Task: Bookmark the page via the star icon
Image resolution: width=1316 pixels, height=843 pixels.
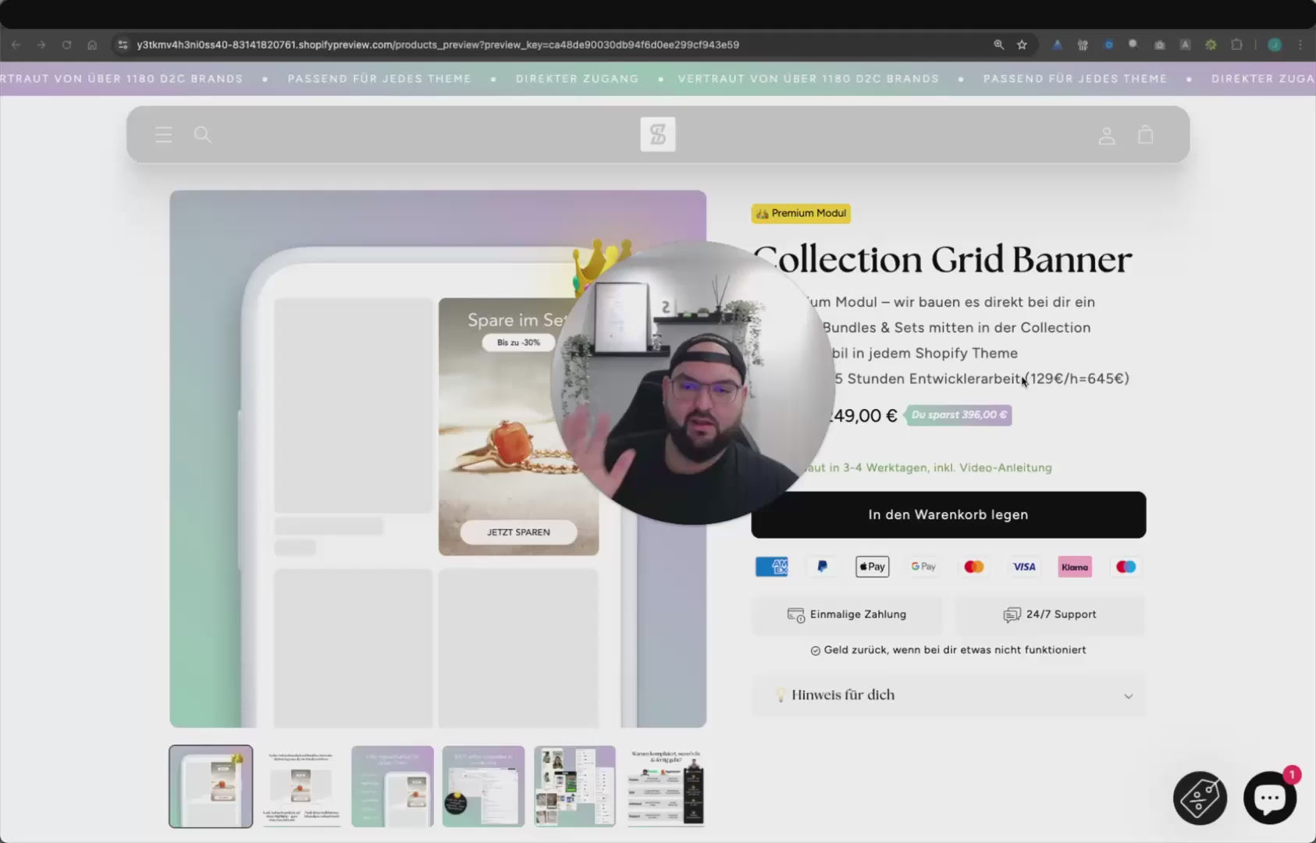Action: point(1023,44)
